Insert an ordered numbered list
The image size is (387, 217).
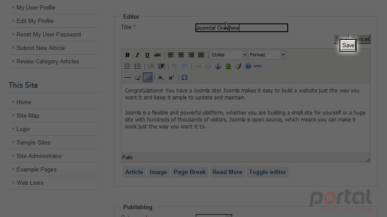[138, 66]
